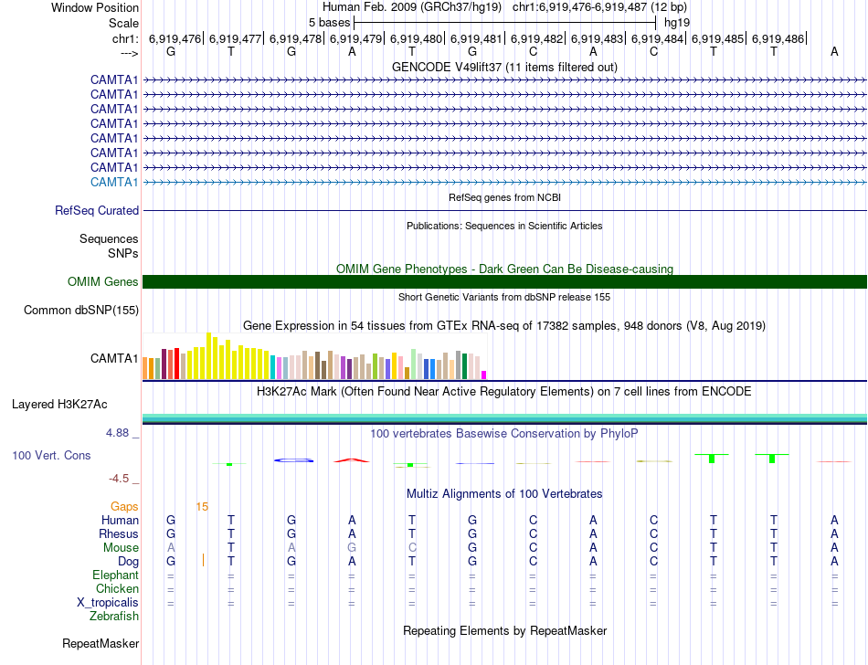The width and height of the screenshot is (868, 665).
Task: Click Multiz Alignments of 100 Vertebrates title
Action: coord(504,493)
